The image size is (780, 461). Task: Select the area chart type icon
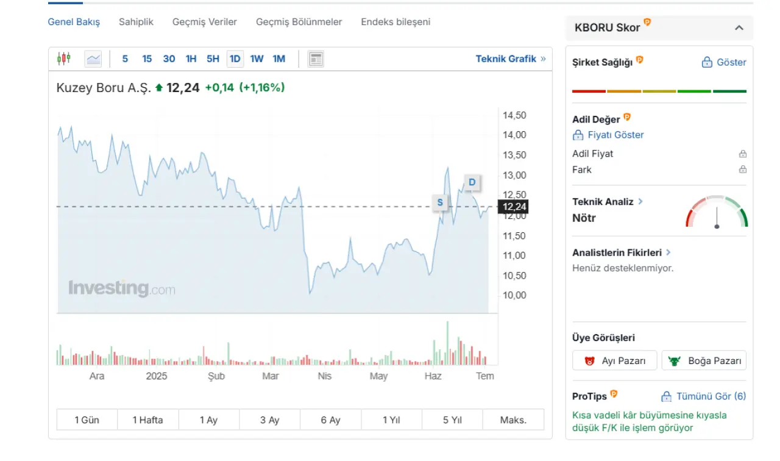93,59
